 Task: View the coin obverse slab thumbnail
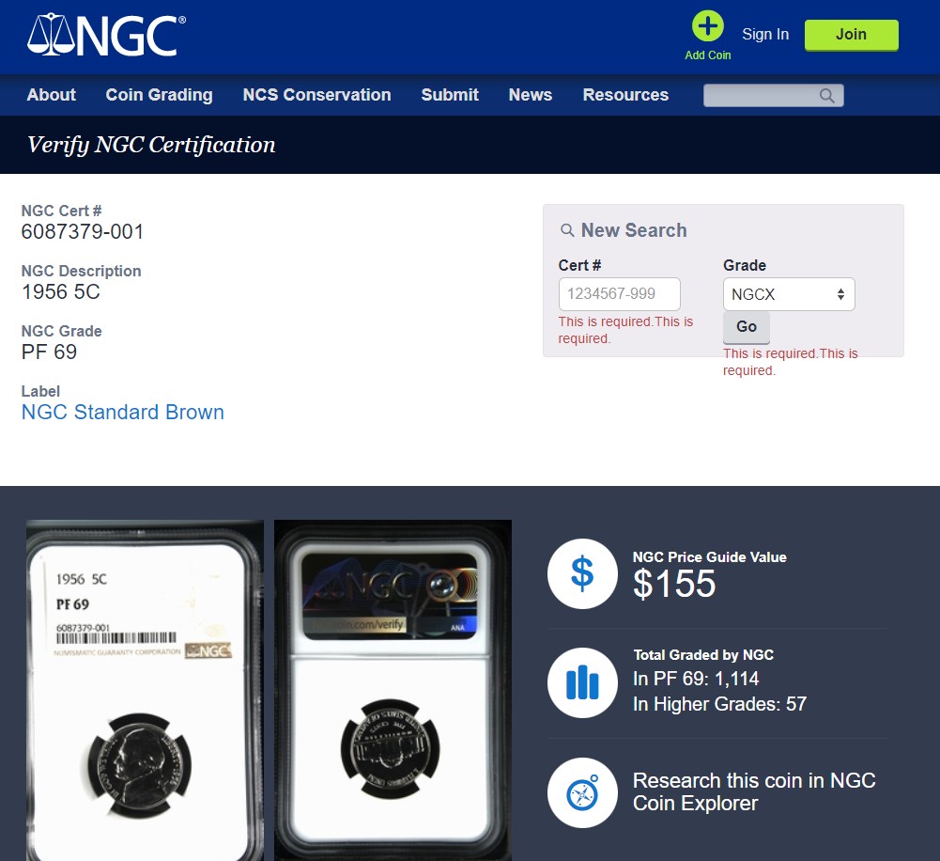(145, 690)
